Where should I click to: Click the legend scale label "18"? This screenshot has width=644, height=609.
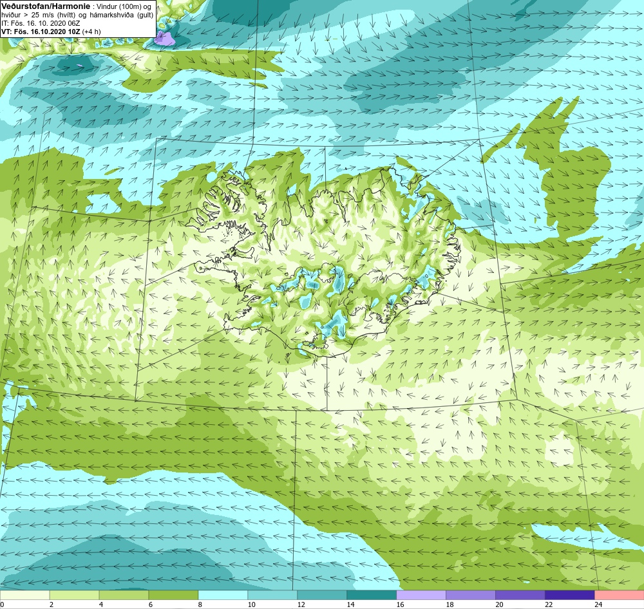click(450, 604)
